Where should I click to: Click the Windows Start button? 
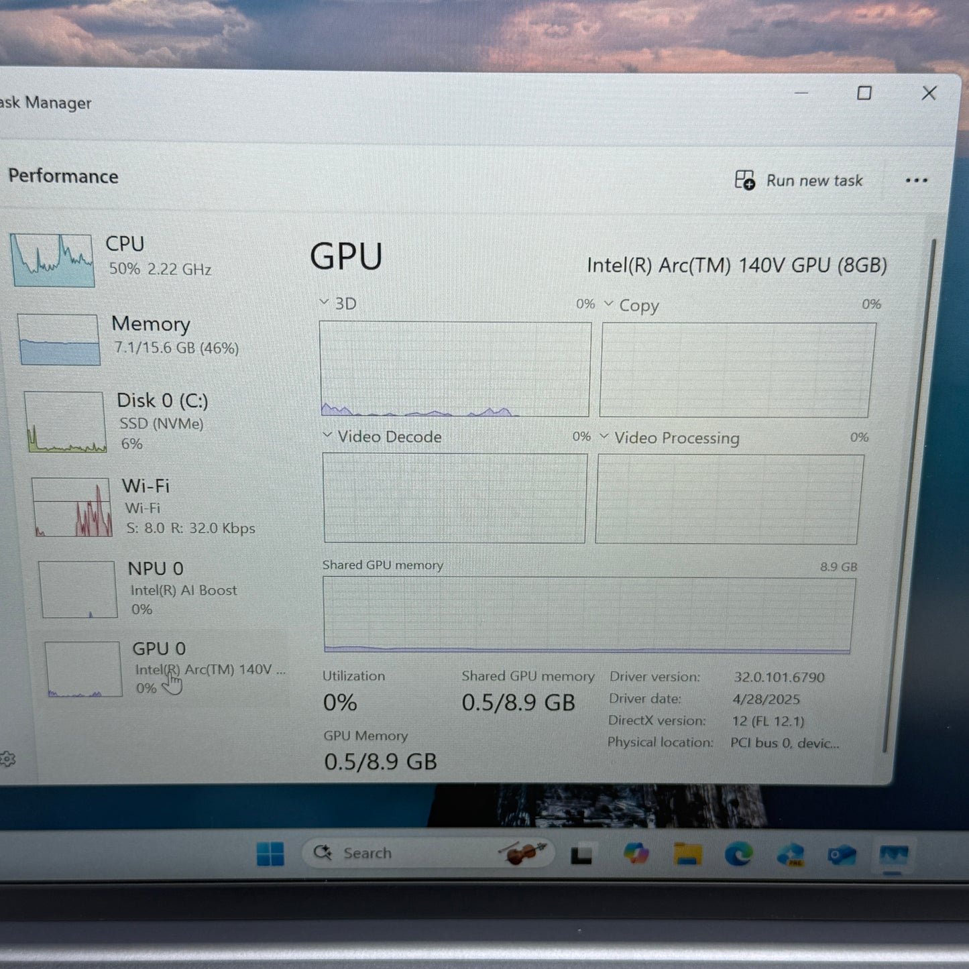(x=270, y=852)
